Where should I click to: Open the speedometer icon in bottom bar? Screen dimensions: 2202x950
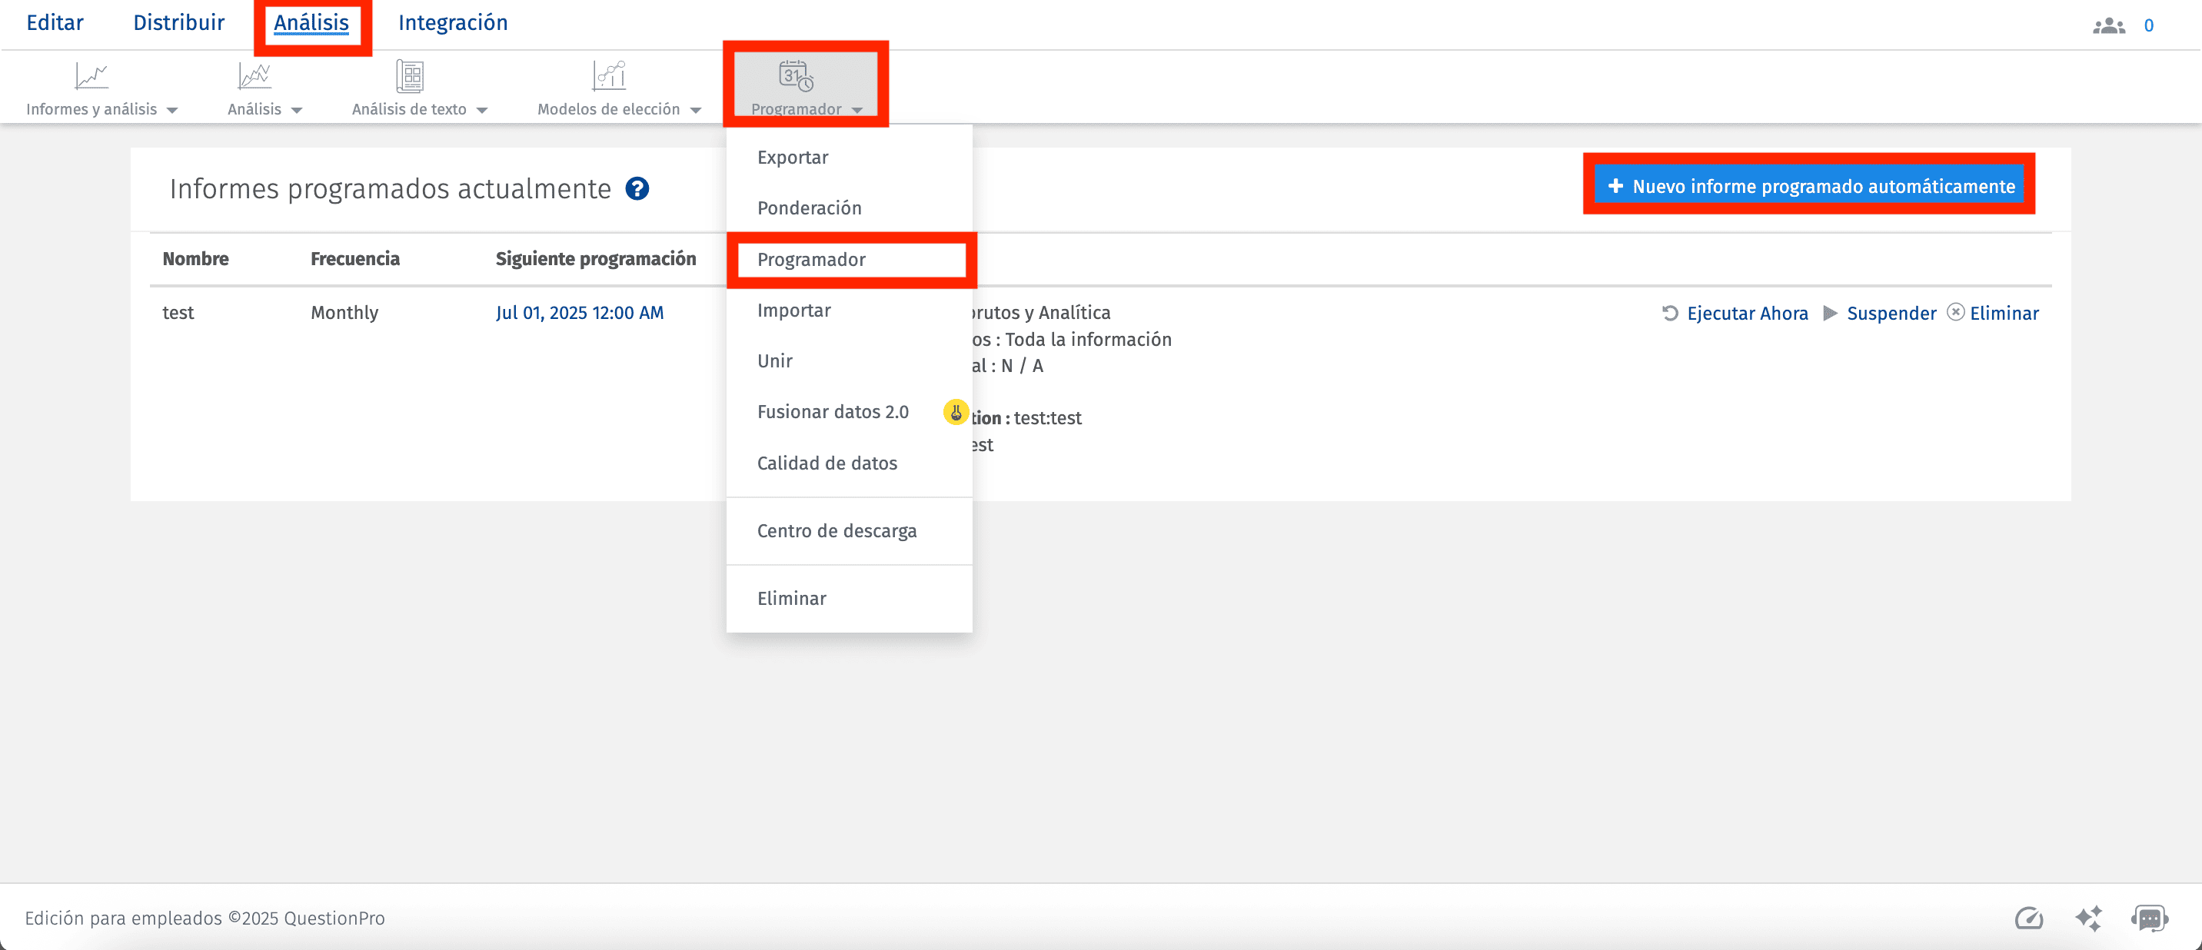(x=2029, y=918)
